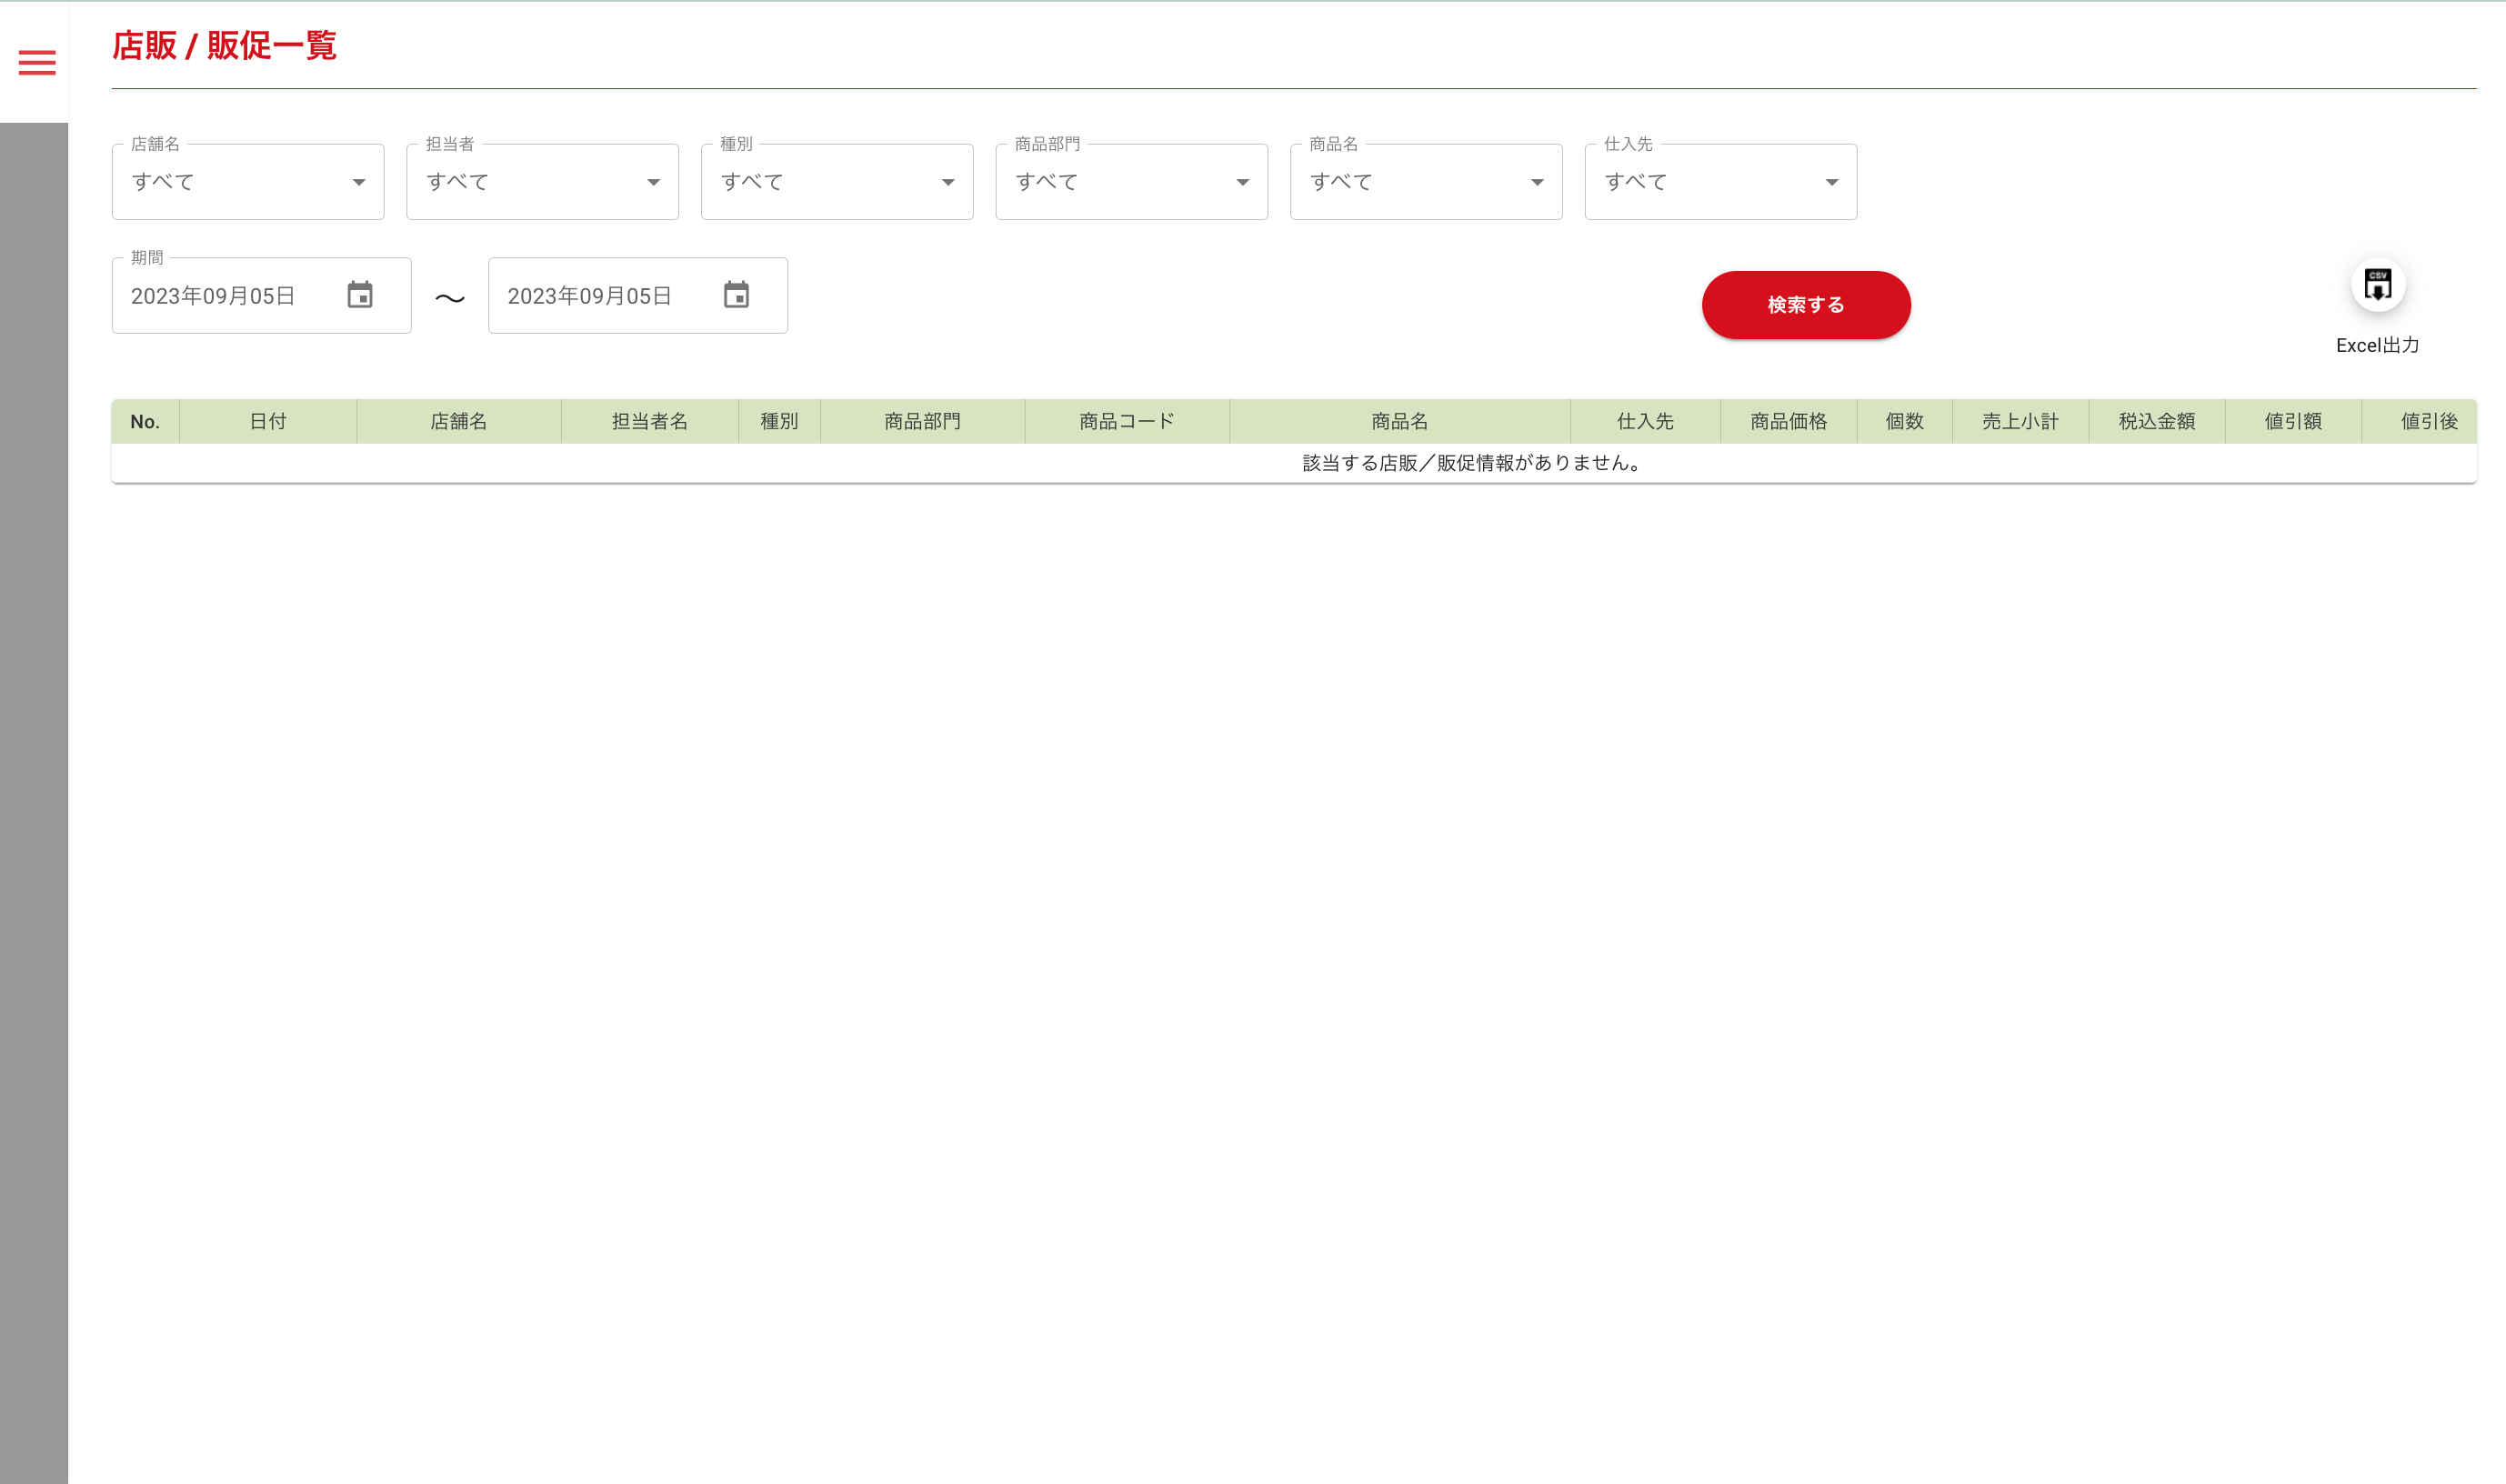Click the start period date field
The width and height of the screenshot is (2506, 1484).
(213, 296)
